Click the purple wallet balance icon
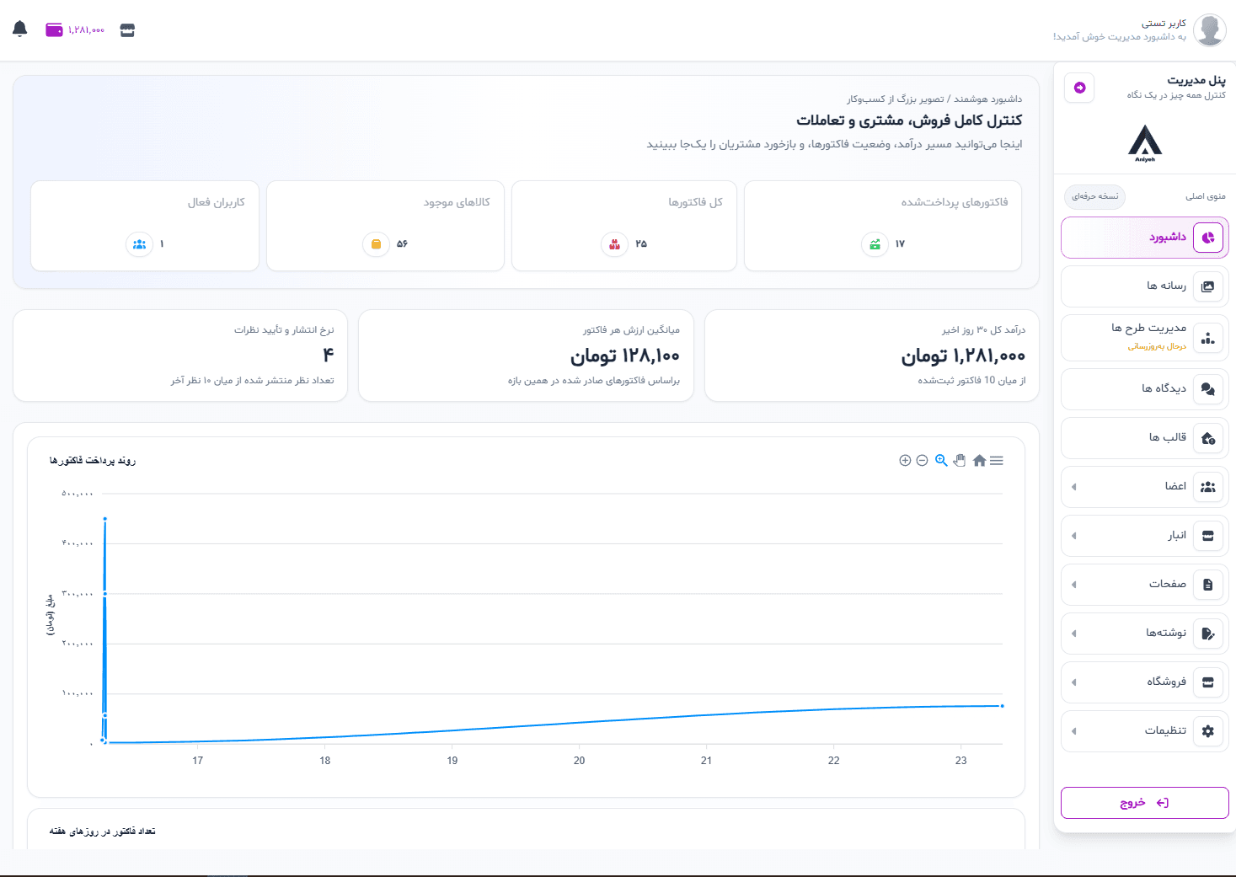Screen dimensions: 1236x877 [54, 30]
